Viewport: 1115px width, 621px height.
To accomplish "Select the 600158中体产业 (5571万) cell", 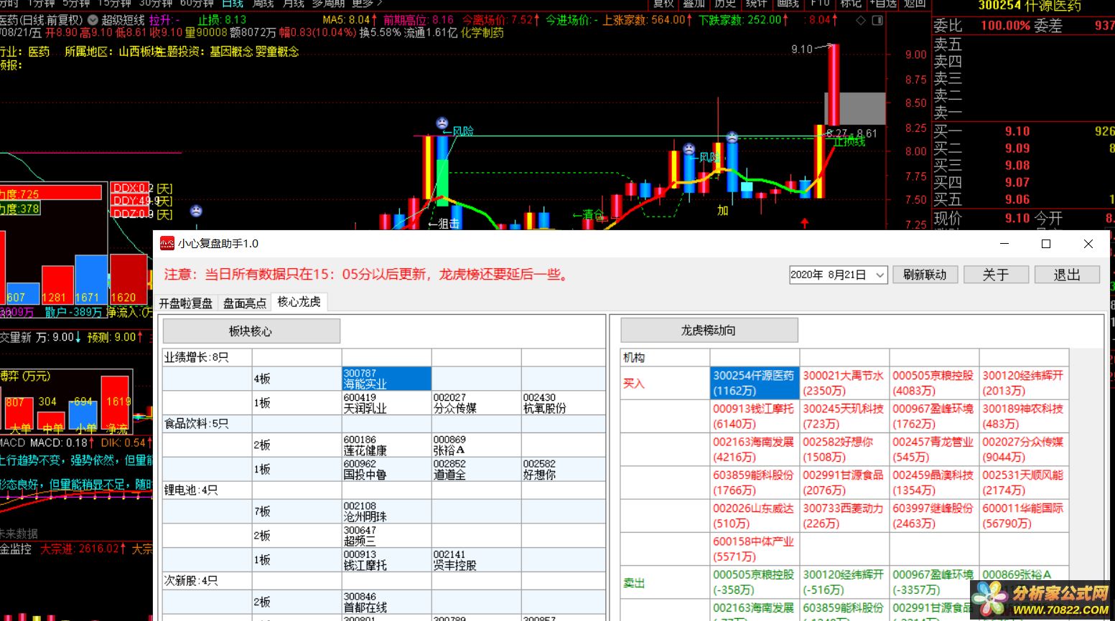I will pos(754,549).
